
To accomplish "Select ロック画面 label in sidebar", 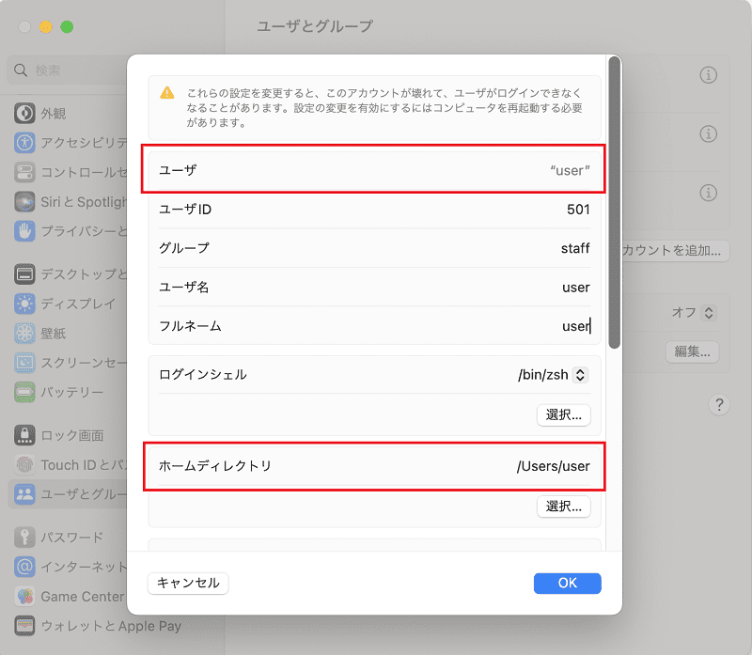I will [72, 435].
